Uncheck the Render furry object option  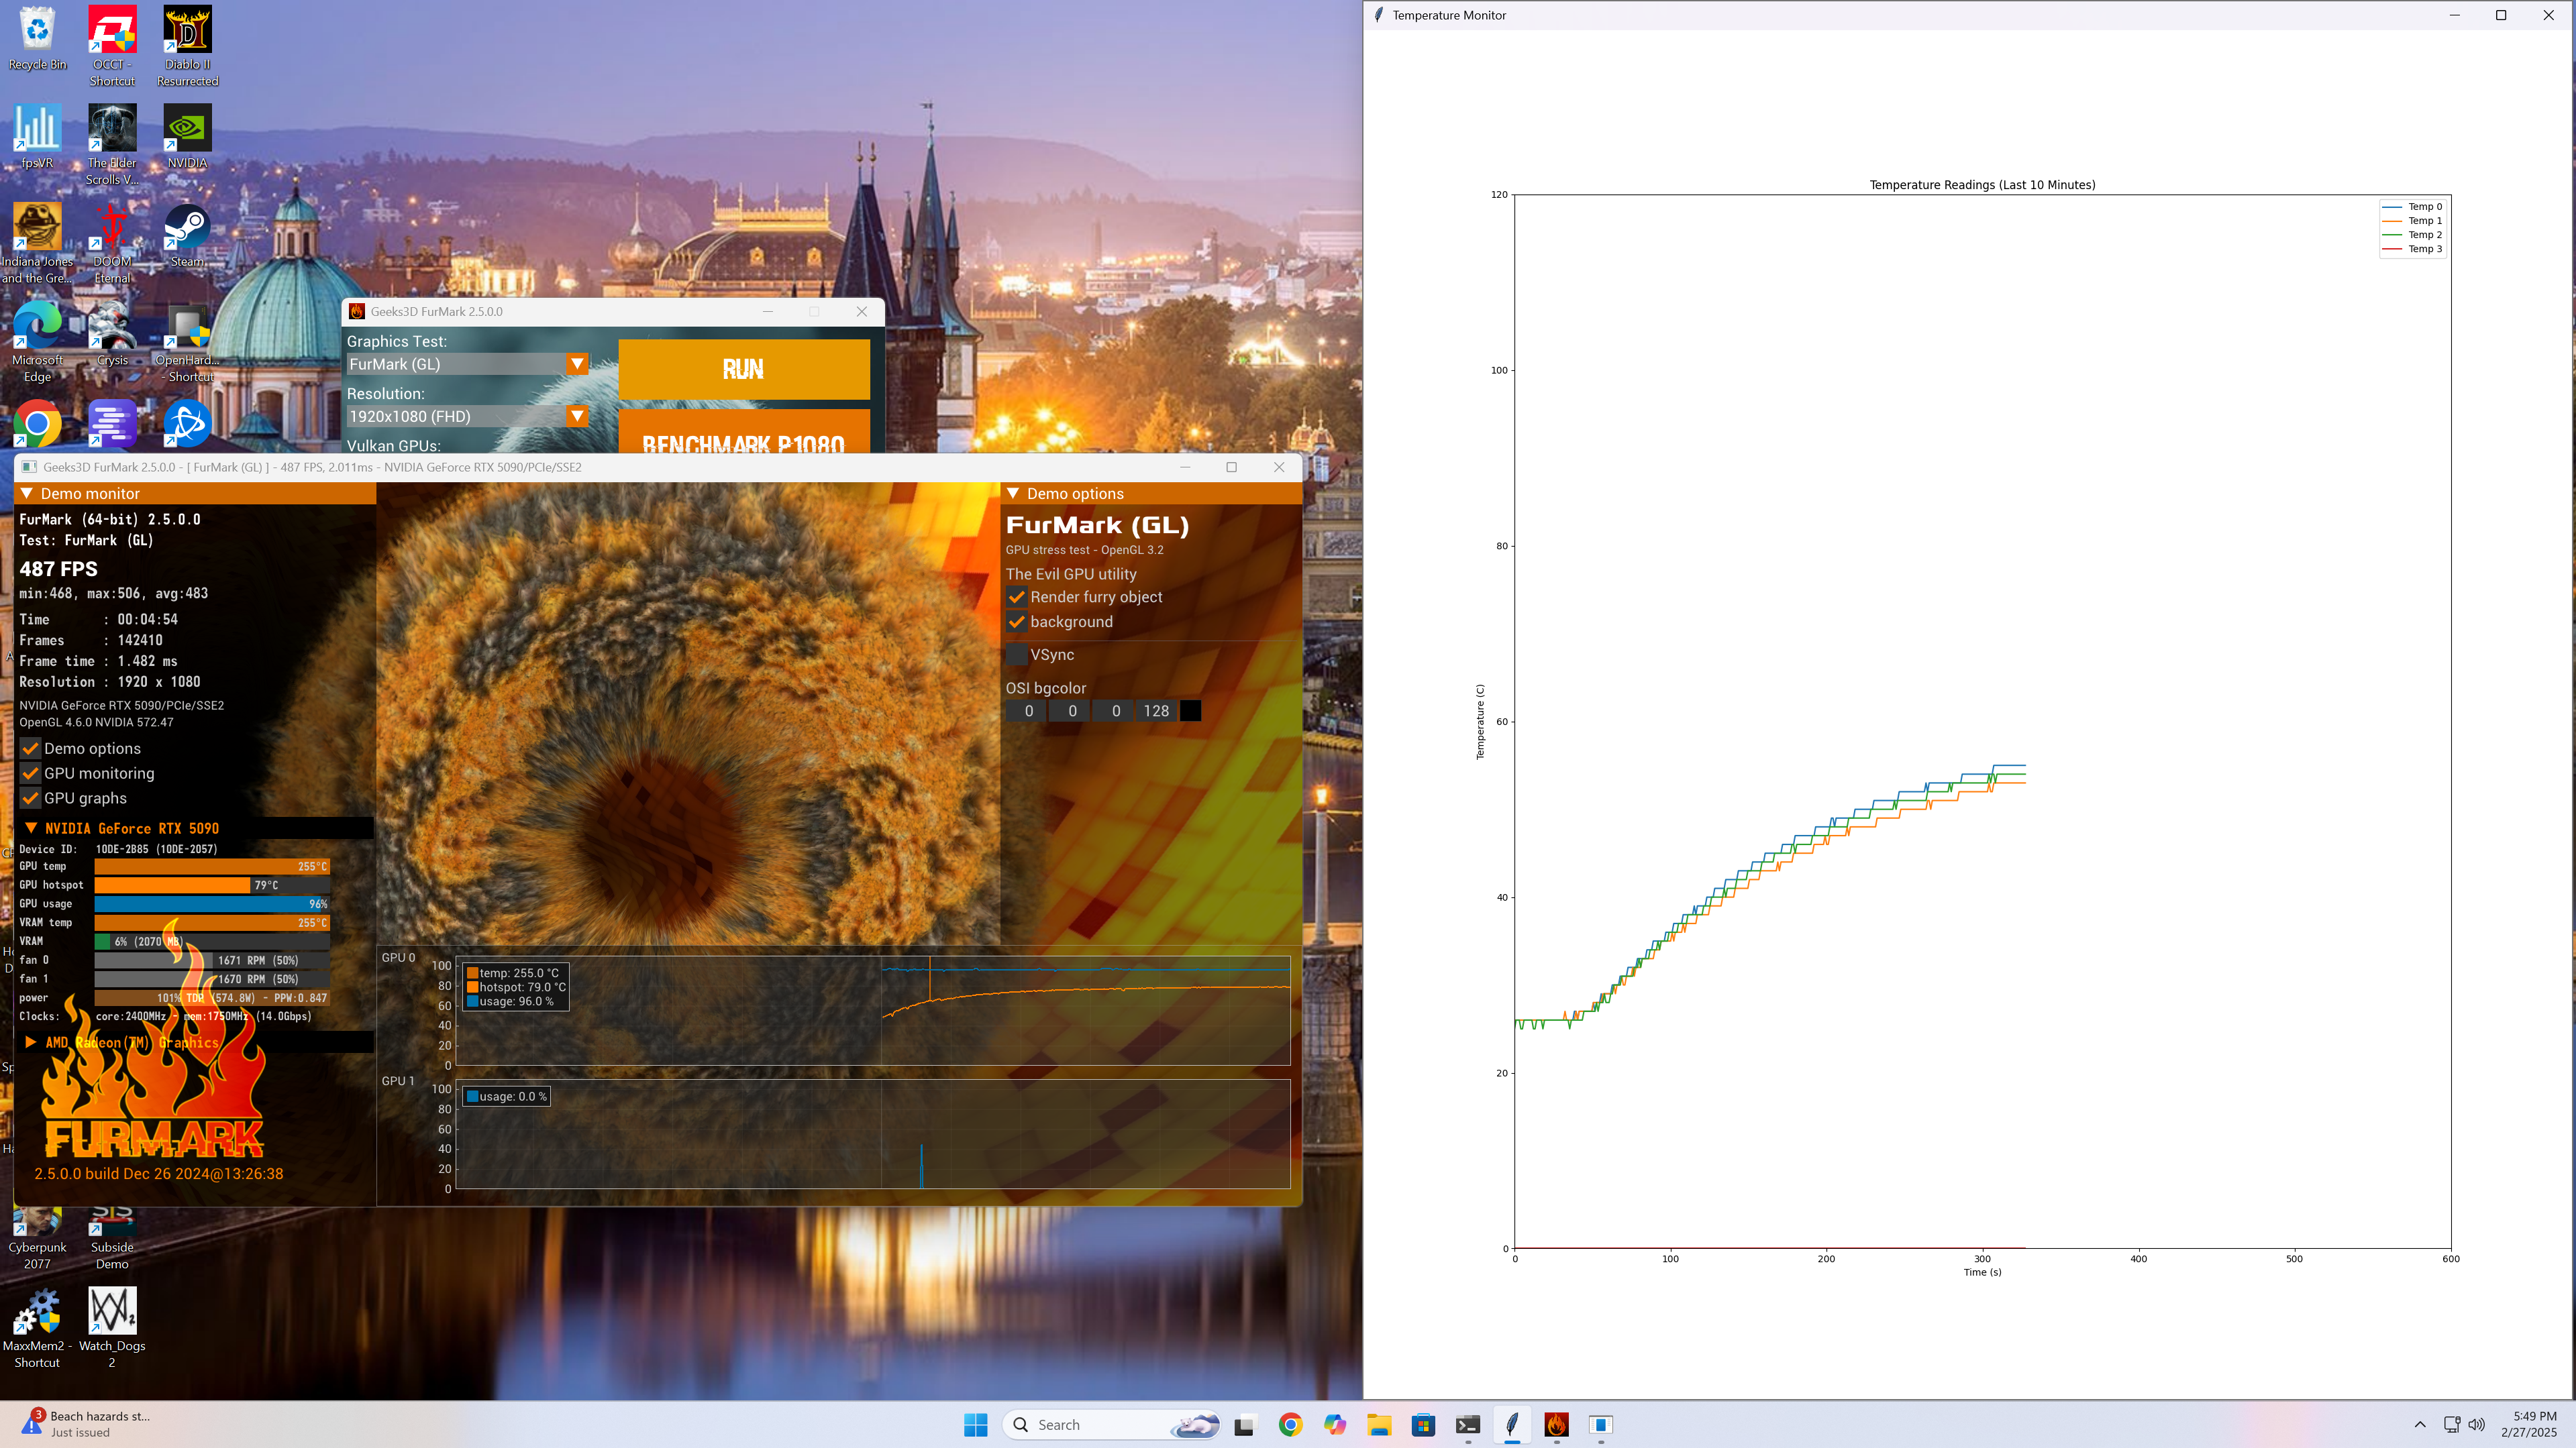[x=1017, y=597]
